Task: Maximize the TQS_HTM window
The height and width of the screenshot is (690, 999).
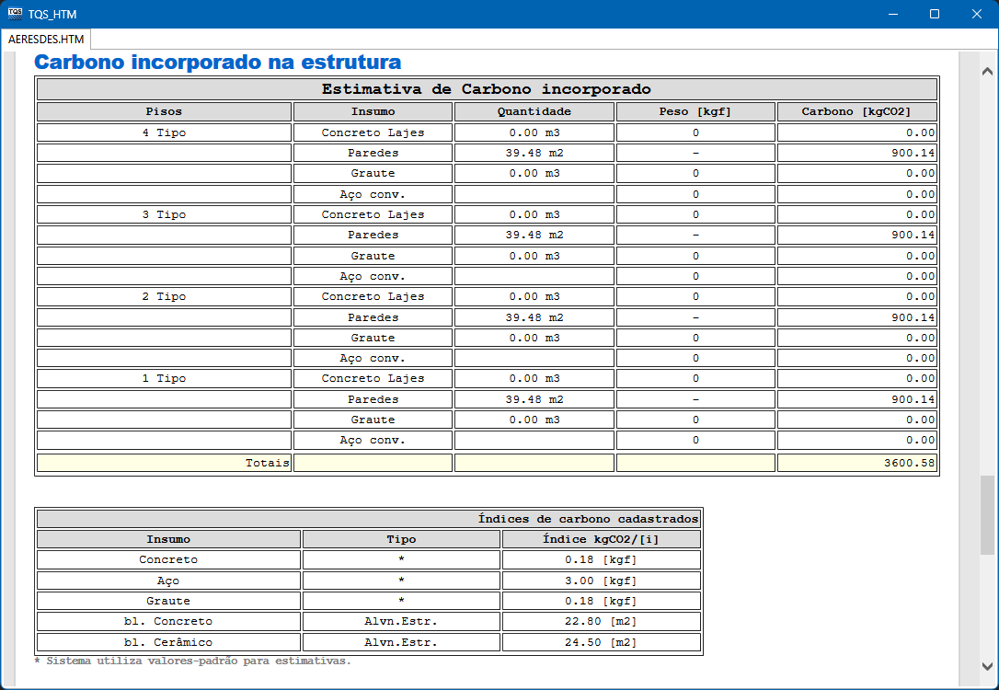Action: pos(934,14)
